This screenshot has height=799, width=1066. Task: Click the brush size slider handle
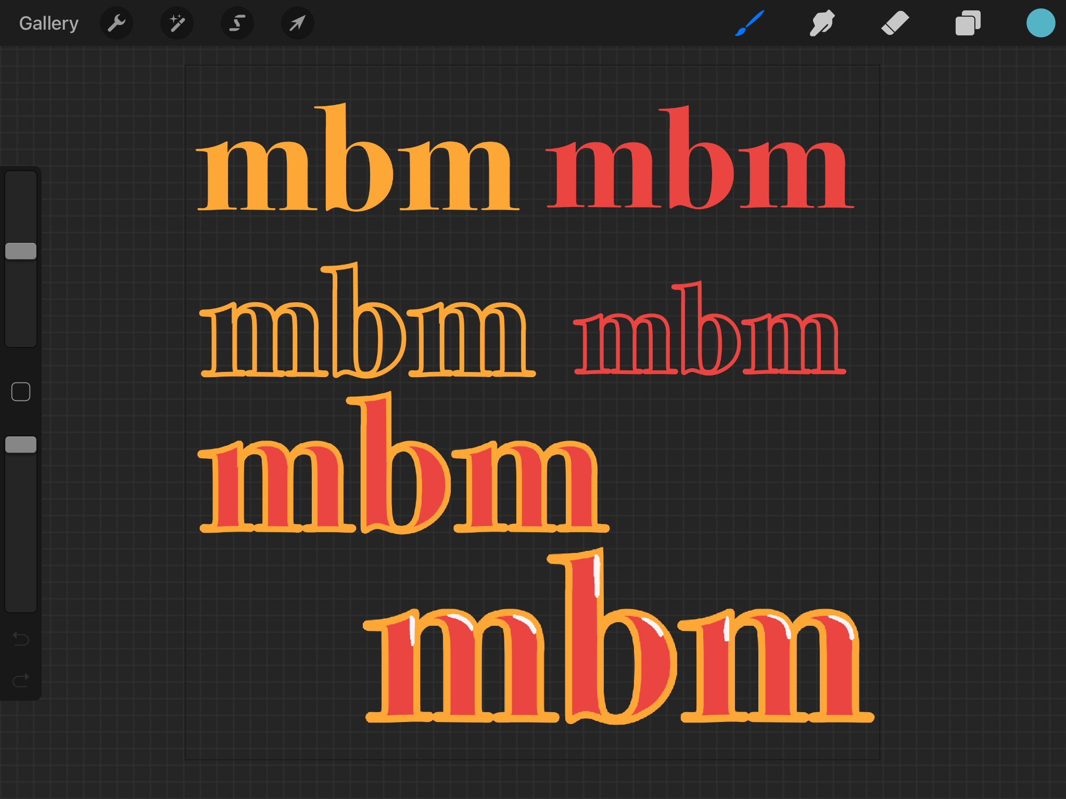[21, 251]
